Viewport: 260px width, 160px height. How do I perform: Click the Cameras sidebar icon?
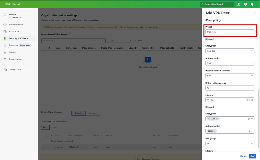5,45
